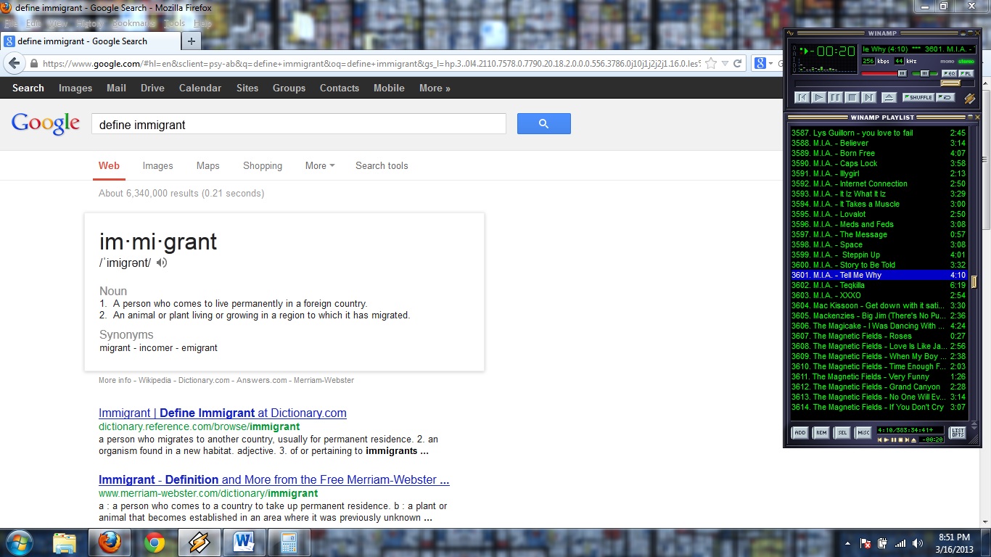Viewport: 991px width, 557px height.
Task: Open the Dictionary.com Define Immigrant result
Action: [222, 413]
